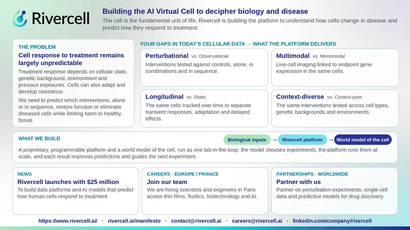Click the Rivercell wordmark text
Screen dimensions: 410x230
tap(60, 18)
